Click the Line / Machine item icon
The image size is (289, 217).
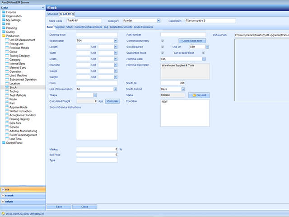tap(7, 75)
